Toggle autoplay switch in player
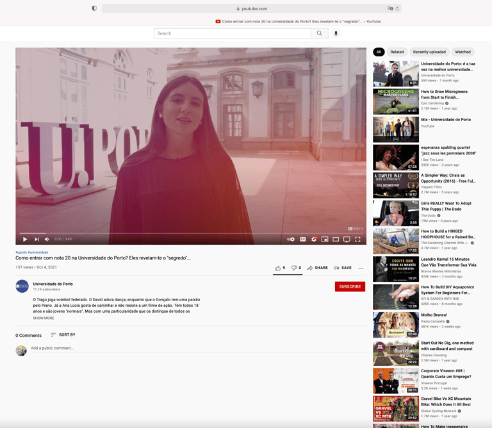492x428 pixels. pos(291,240)
